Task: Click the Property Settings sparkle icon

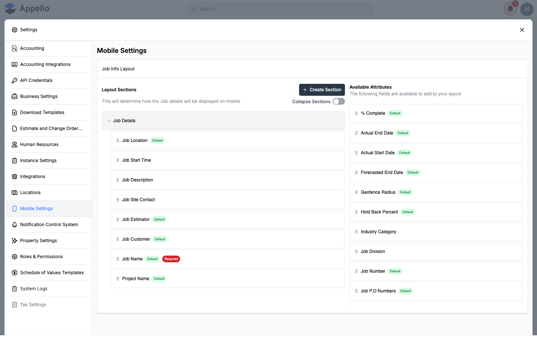Action: (15, 241)
